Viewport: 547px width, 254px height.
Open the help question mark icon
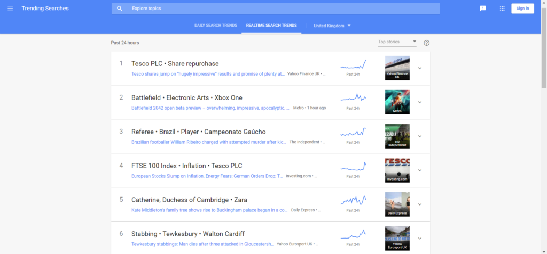pyautogui.click(x=426, y=43)
